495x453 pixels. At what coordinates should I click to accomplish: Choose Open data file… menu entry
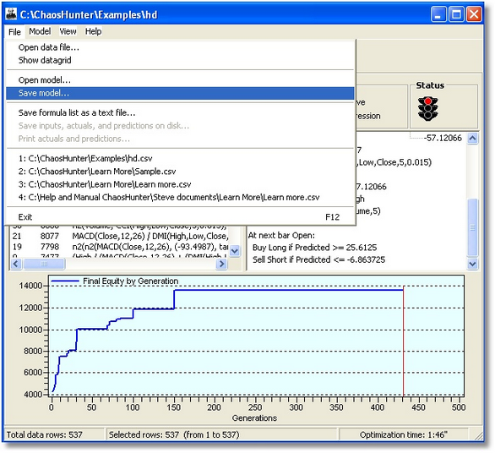click(180, 47)
